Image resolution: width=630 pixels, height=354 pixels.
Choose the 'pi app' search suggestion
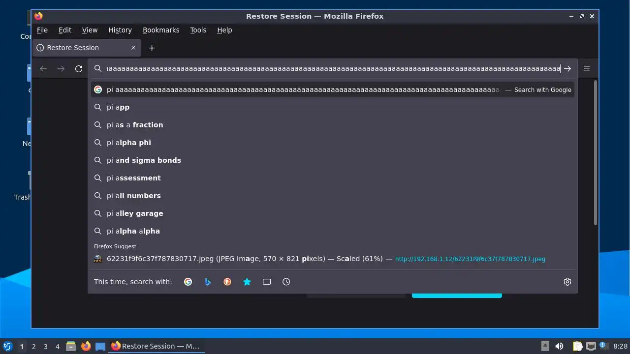(332, 107)
